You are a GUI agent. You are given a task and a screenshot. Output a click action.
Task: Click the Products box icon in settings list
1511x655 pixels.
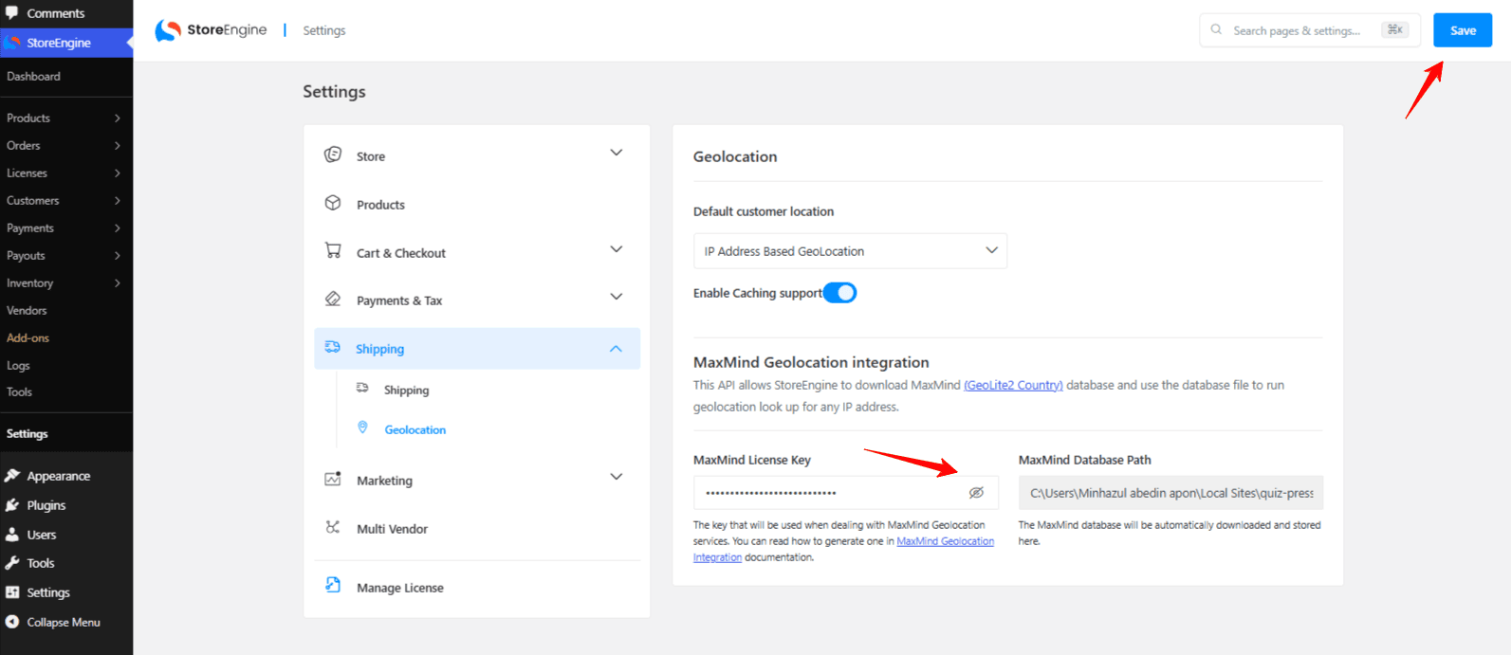point(333,203)
